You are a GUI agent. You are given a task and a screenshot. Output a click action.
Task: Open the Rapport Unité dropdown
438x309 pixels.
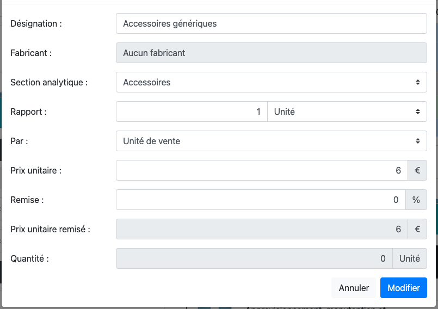point(347,112)
